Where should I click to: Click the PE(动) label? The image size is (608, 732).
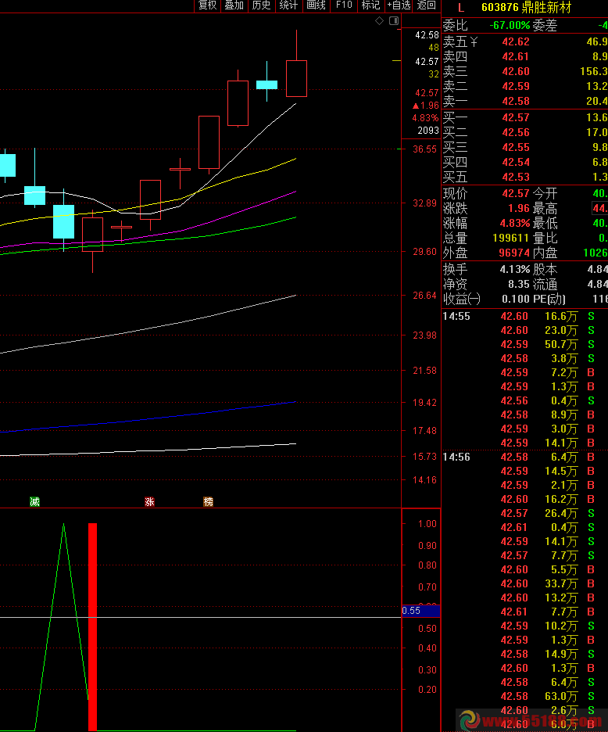[x=549, y=300]
